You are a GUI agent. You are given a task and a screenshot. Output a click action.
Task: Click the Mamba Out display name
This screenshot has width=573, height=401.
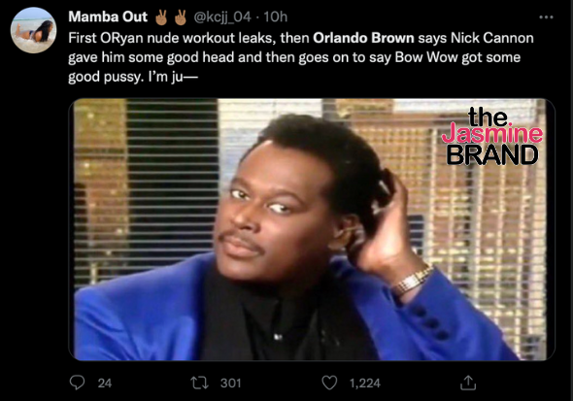[108, 17]
